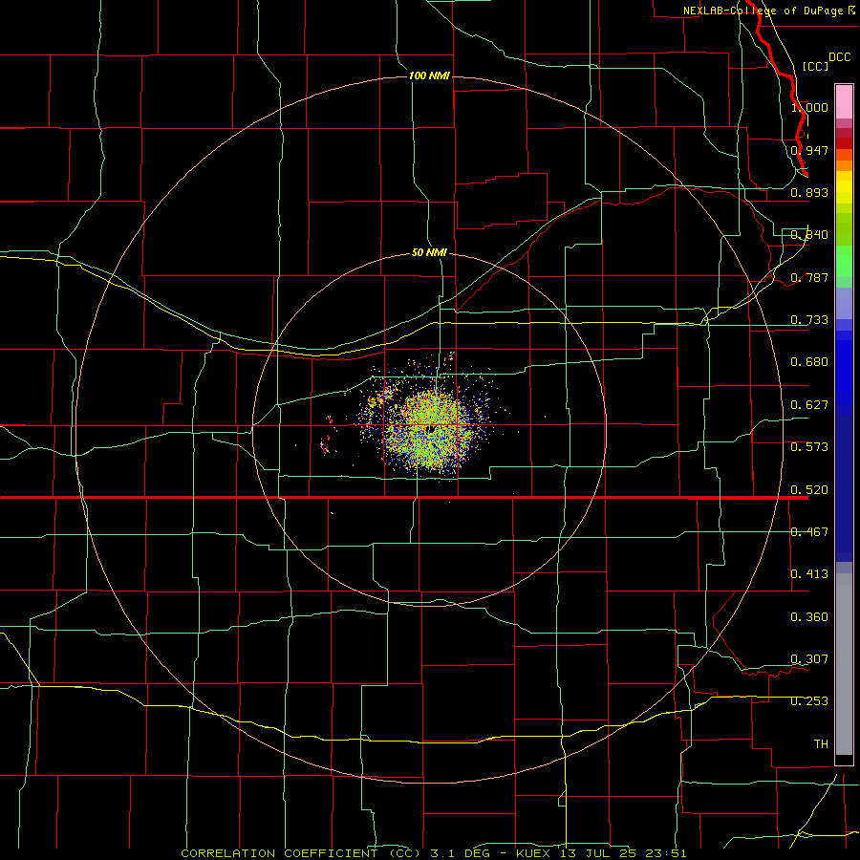Screen dimensions: 860x860
Task: Click the 1.000 scale value
Action: tap(809, 107)
